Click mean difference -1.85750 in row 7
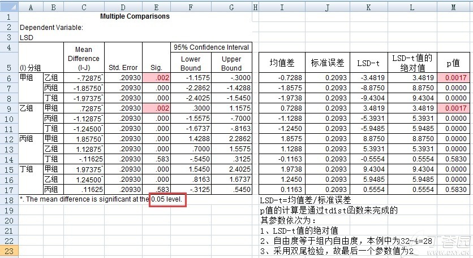 pyautogui.click(x=84, y=88)
